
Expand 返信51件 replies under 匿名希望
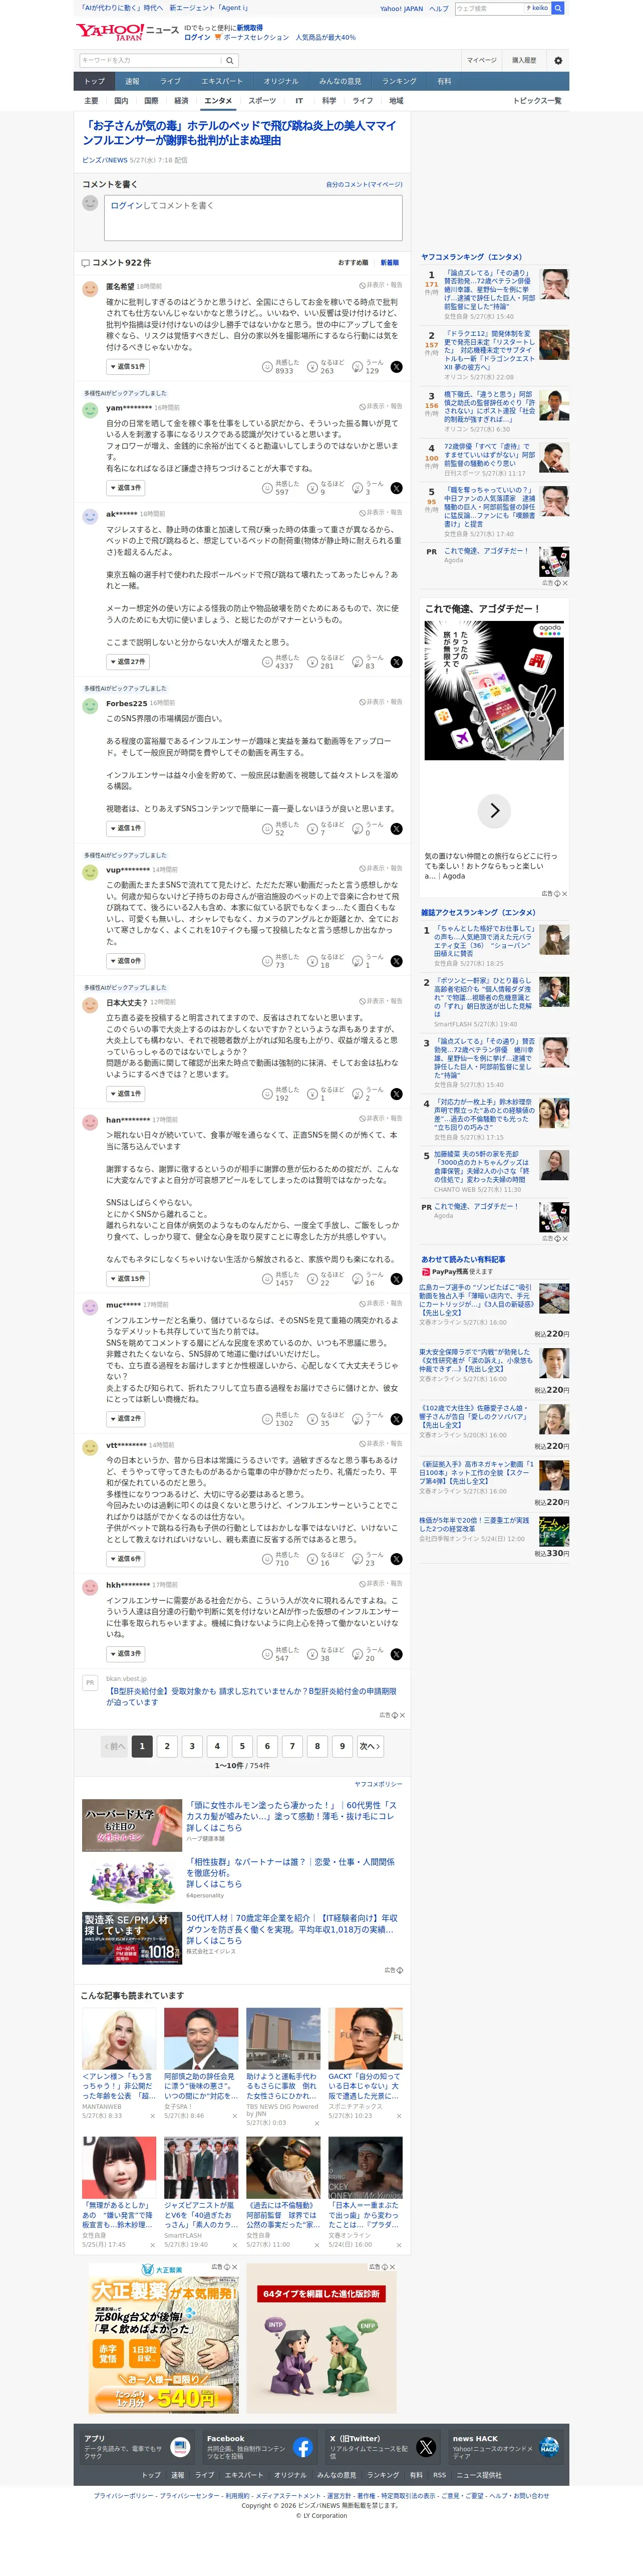click(127, 367)
